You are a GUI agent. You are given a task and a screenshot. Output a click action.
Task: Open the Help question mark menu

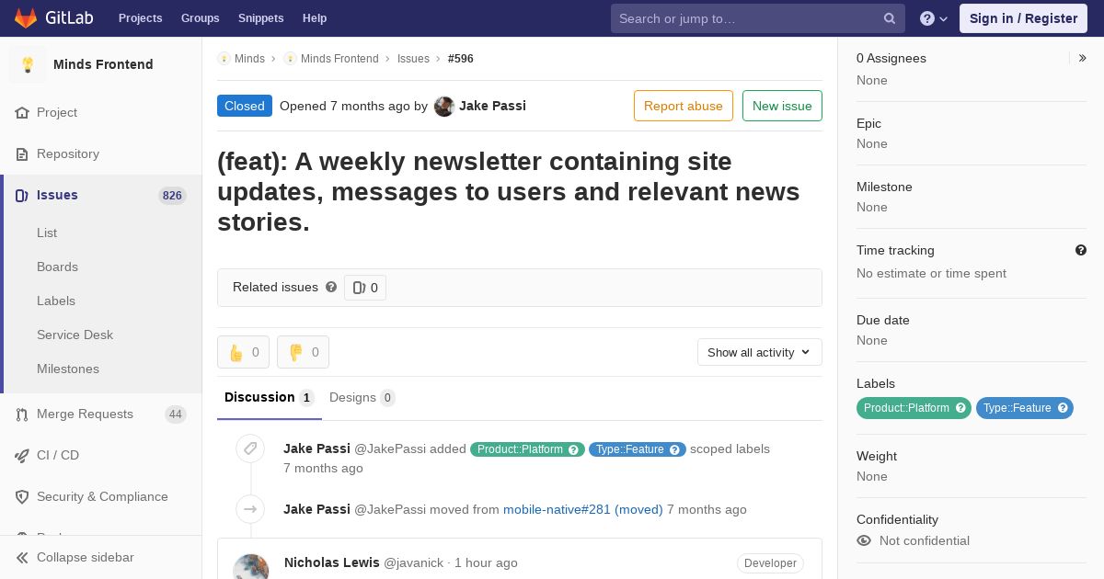934,18
